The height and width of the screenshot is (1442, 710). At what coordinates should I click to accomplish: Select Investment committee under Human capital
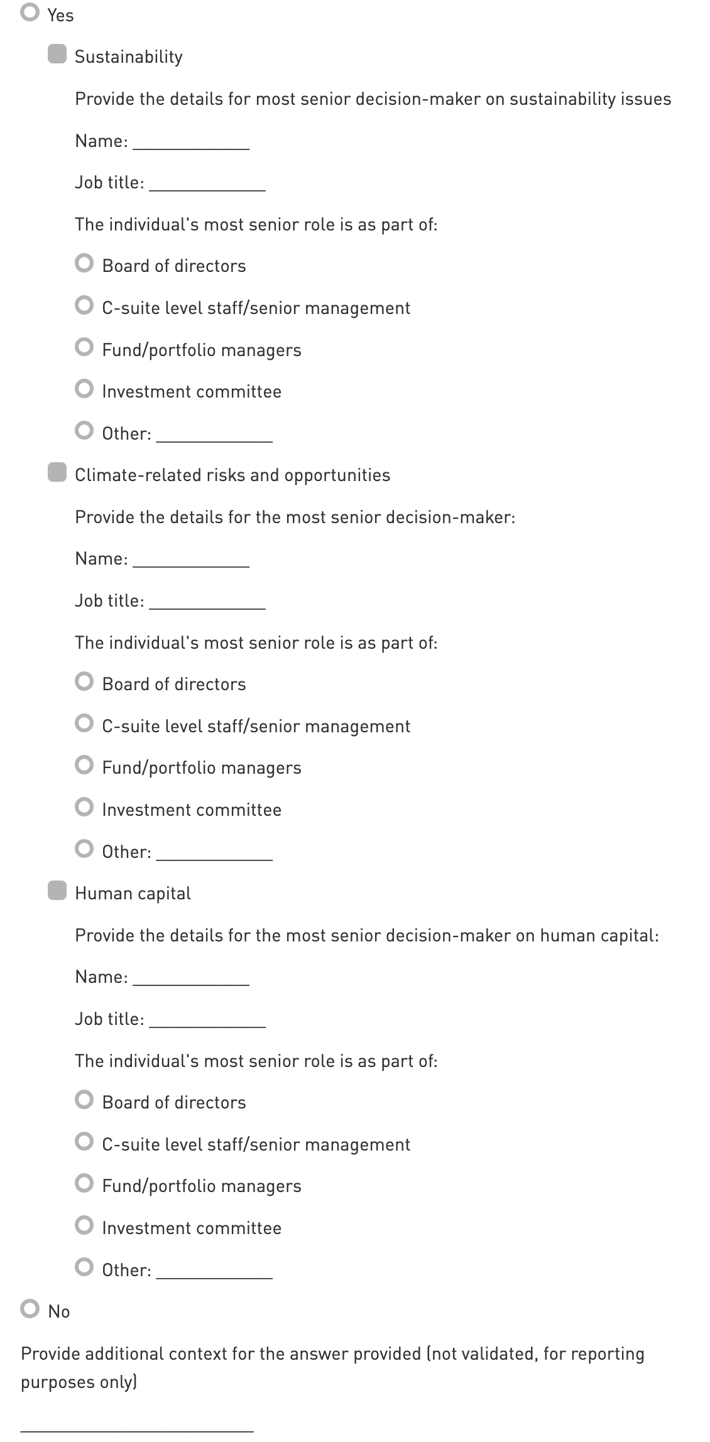click(84, 1225)
